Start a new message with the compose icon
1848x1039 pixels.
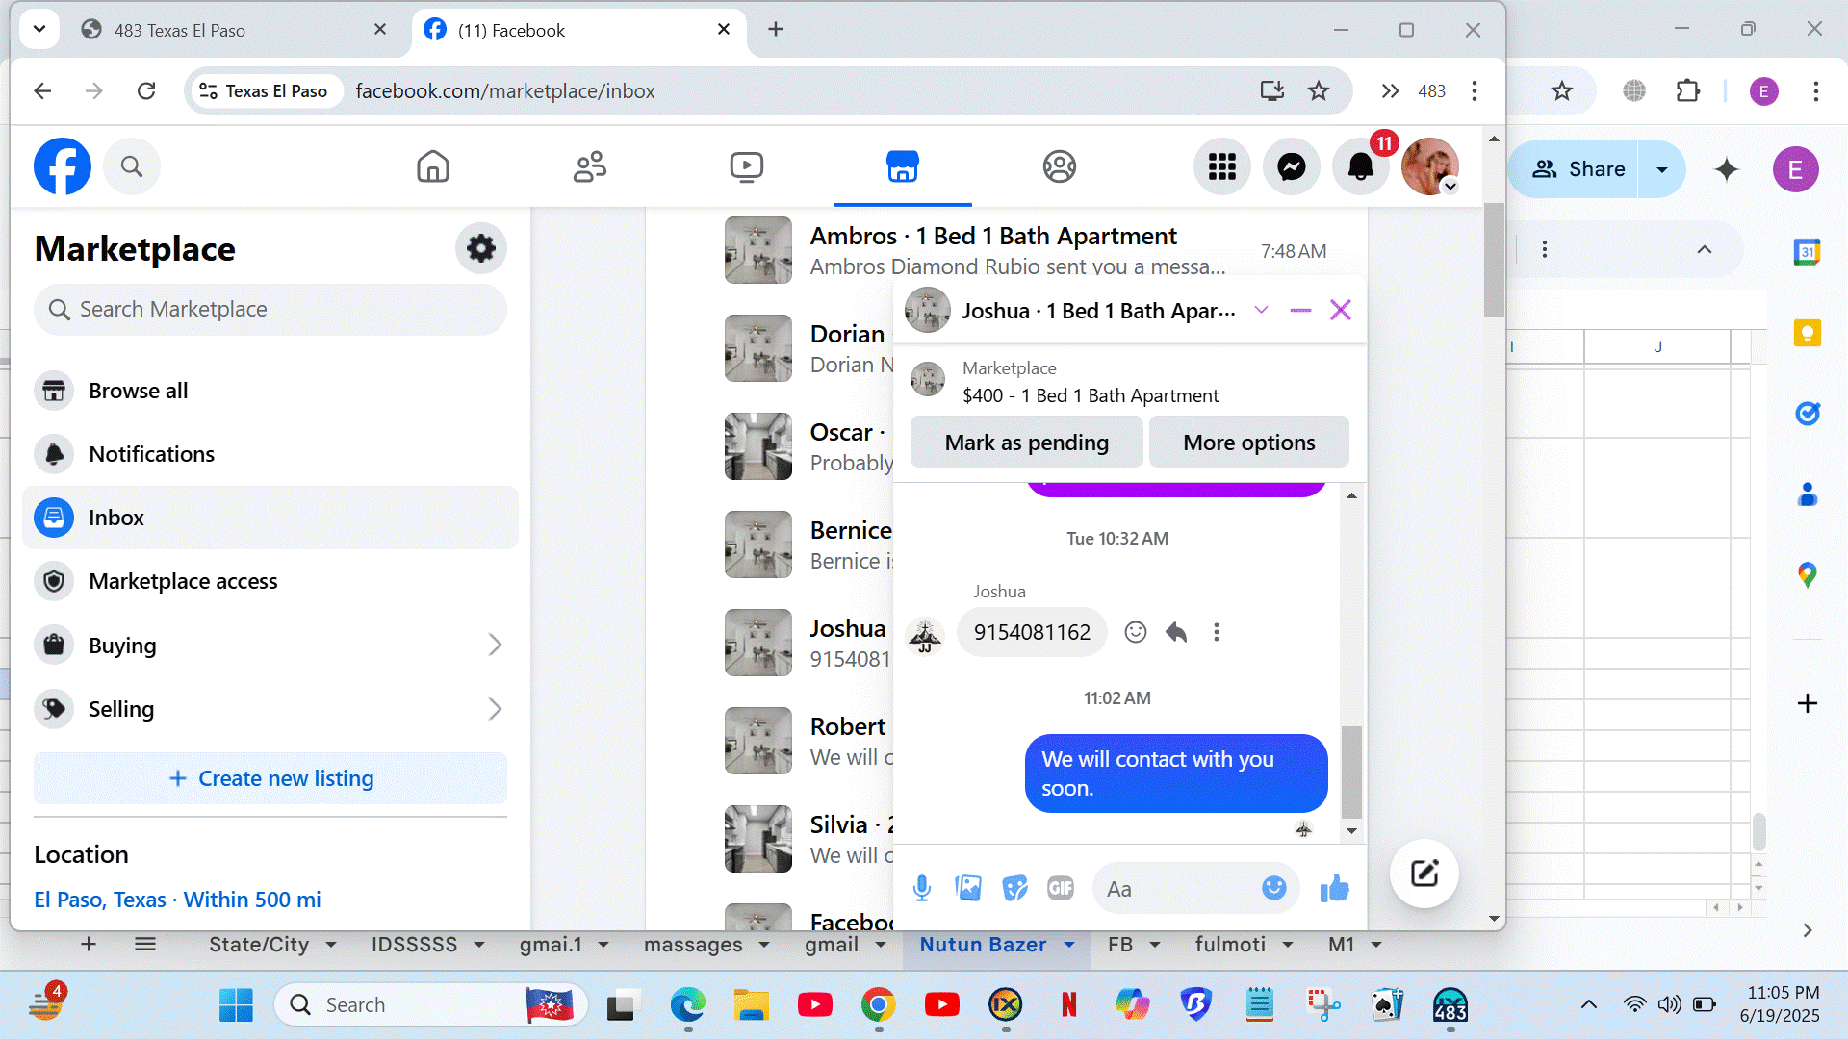pyautogui.click(x=1424, y=874)
